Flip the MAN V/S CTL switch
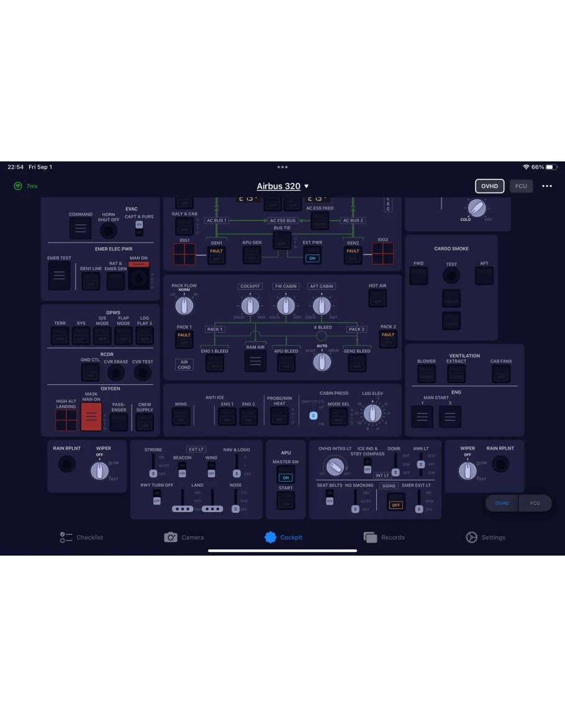This screenshot has height=717, width=565. [314, 415]
